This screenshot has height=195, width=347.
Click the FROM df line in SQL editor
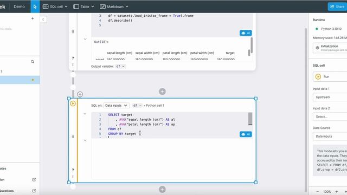tap(114, 129)
